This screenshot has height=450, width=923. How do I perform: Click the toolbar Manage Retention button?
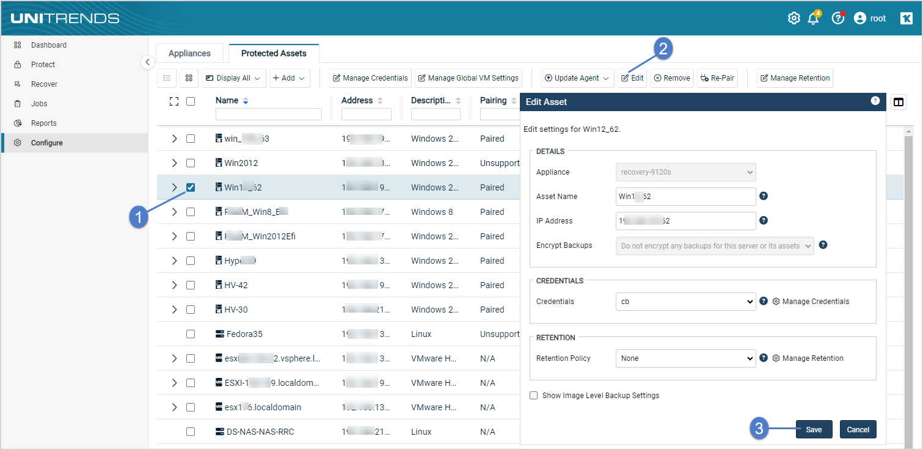coord(795,78)
